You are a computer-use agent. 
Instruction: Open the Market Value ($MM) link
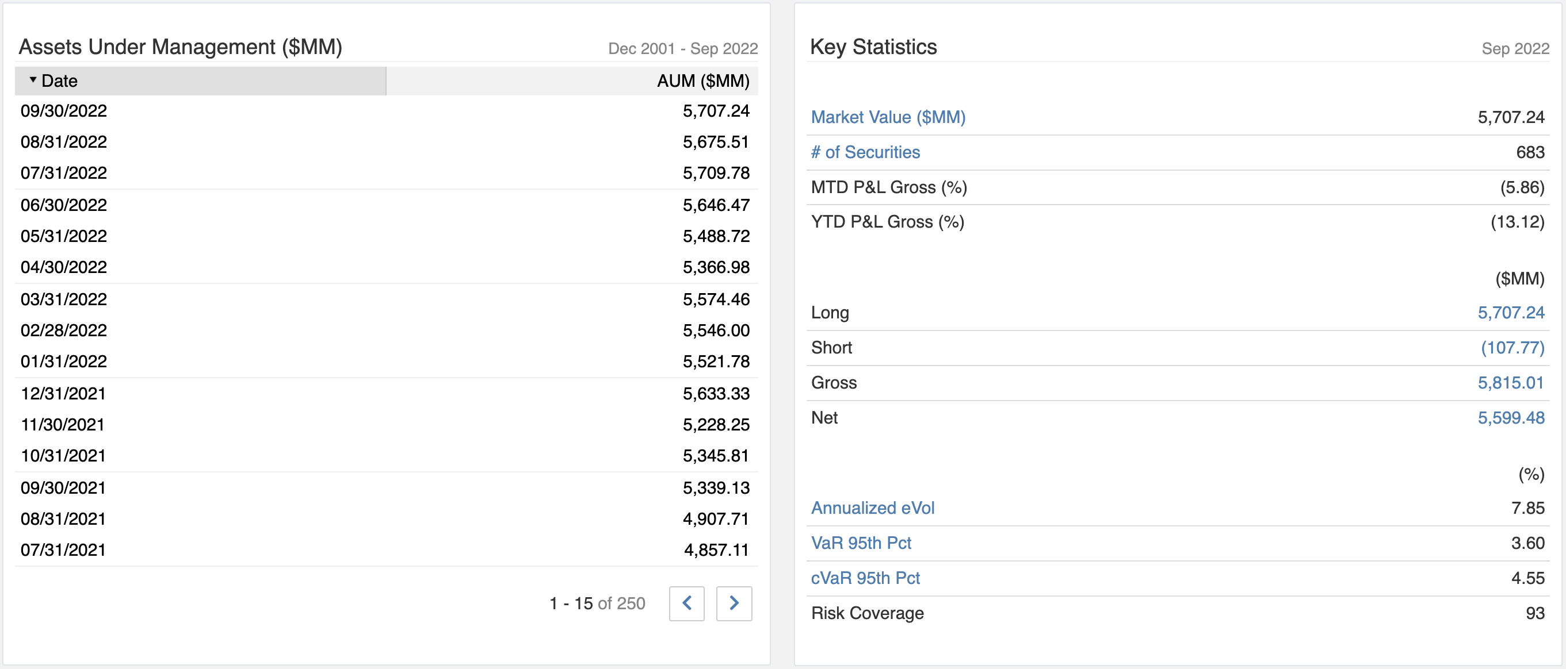click(x=888, y=117)
